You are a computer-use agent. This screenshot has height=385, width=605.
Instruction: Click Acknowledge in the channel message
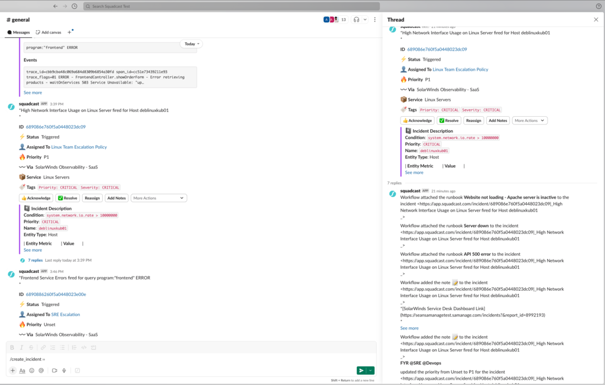(x=36, y=198)
